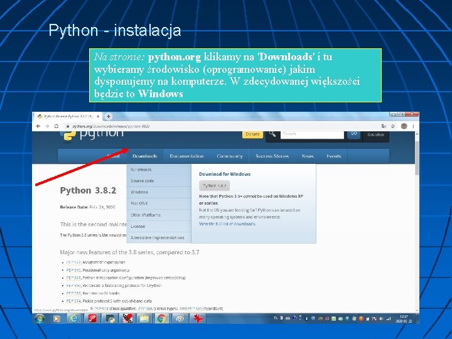This screenshot has width=452, height=339.
Task: Click the volume speaker tray icon
Action: 382,319
